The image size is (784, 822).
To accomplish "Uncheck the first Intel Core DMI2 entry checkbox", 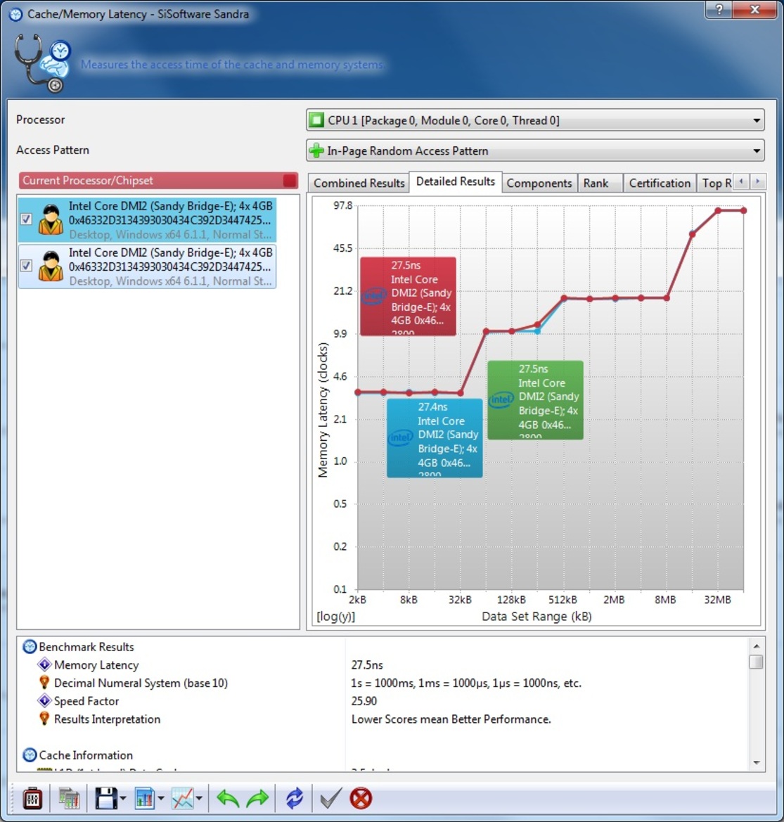I will tap(26, 219).
